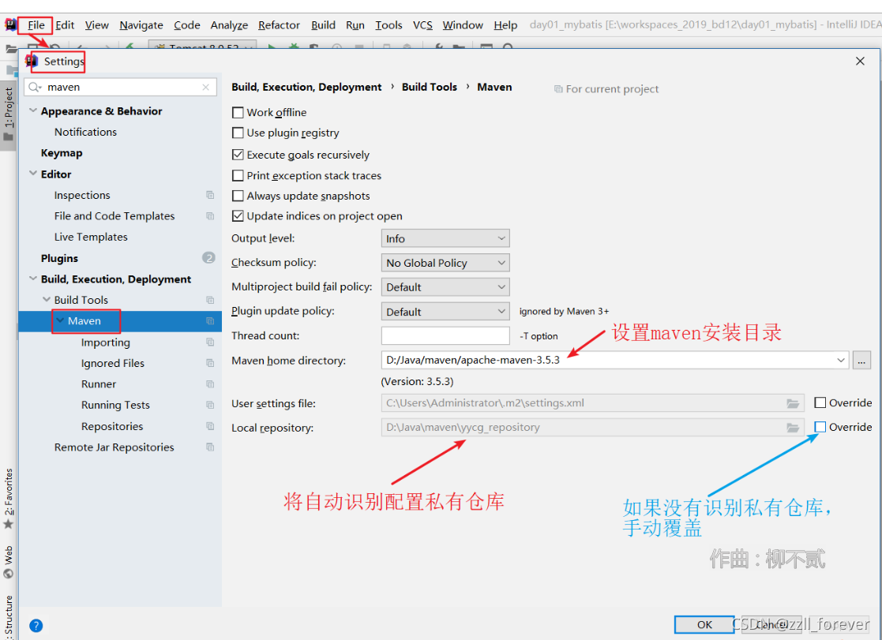Enable Print exception stack traces

pos(238,175)
